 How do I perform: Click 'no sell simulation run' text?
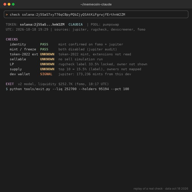tap(80, 59)
